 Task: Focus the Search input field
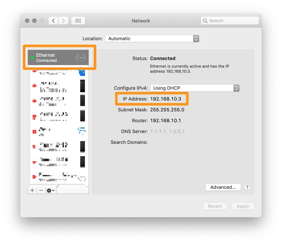click(230, 21)
